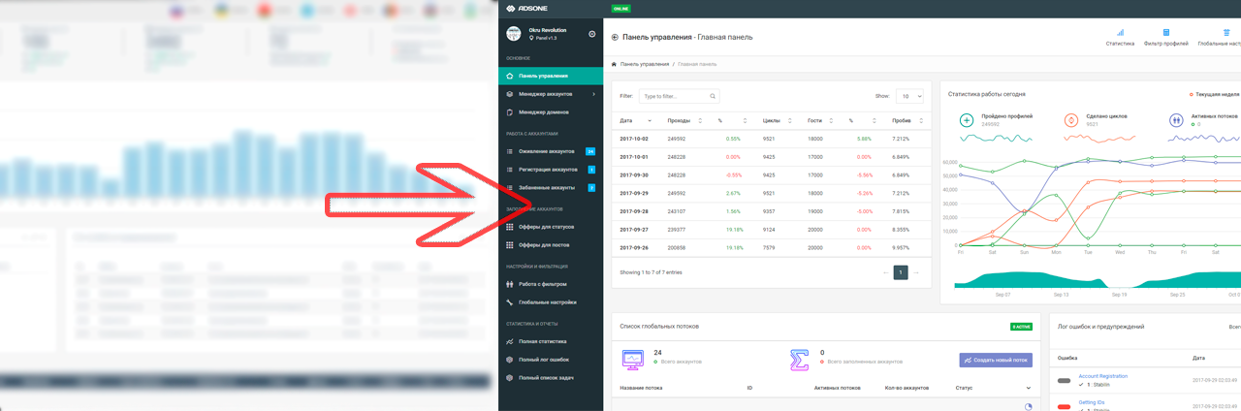
Task: Click the next page arrow in pagination
Action: point(916,272)
